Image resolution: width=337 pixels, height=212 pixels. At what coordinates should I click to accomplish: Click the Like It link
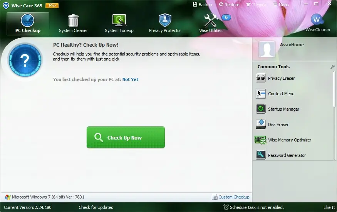329,207
